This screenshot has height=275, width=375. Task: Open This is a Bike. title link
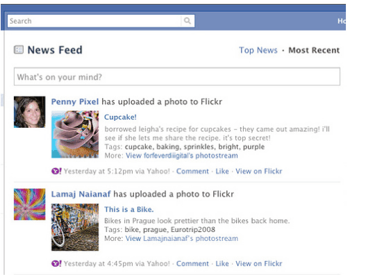pyautogui.click(x=129, y=210)
